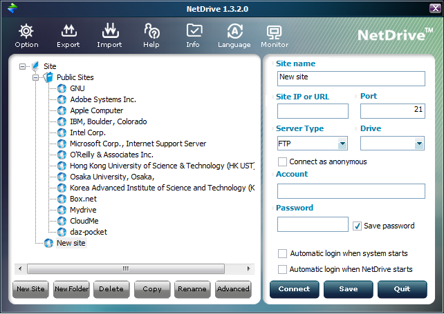Select Osaka University, Osaka, entry

pos(112,177)
